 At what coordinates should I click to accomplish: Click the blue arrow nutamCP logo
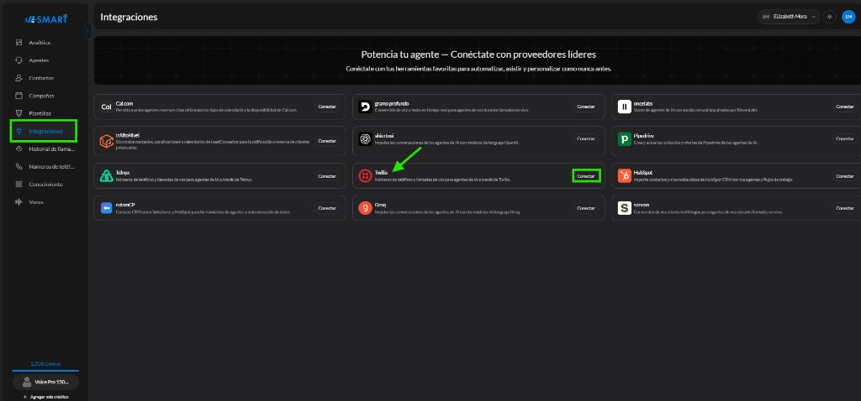pos(106,208)
